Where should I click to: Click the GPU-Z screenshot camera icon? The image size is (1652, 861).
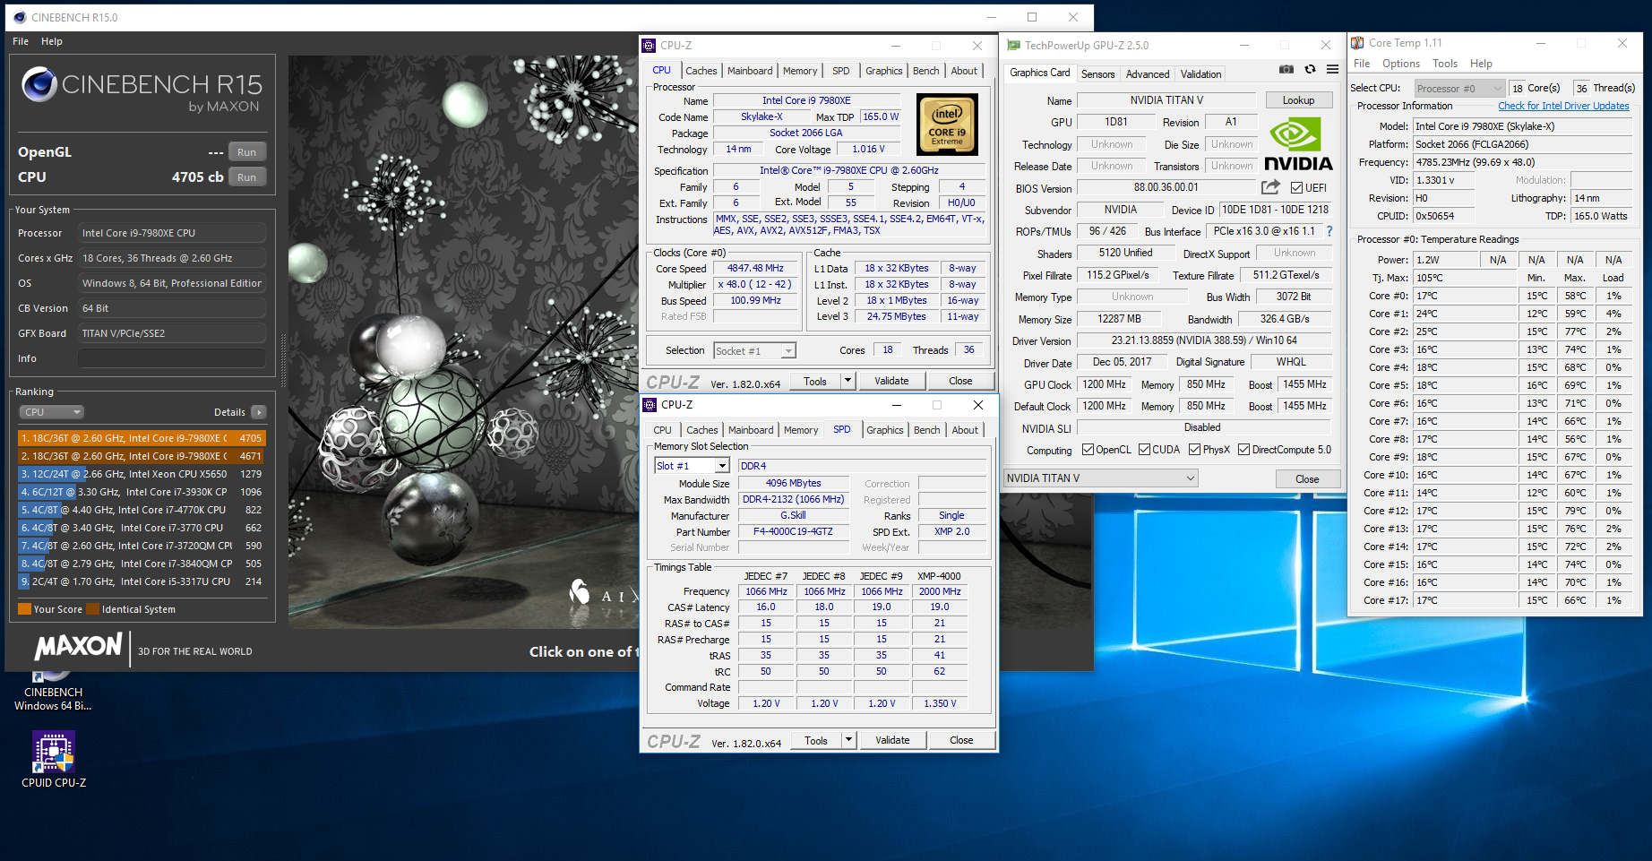(1286, 69)
